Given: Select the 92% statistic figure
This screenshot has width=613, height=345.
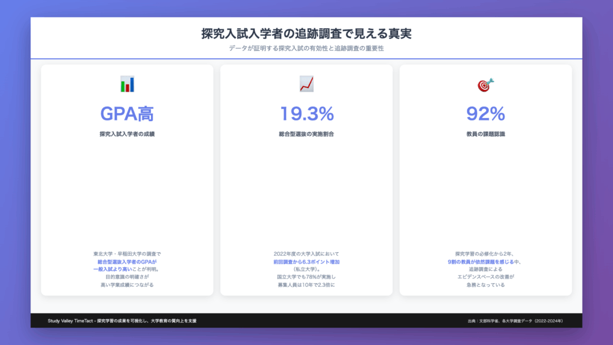Looking at the screenshot, I should [485, 113].
